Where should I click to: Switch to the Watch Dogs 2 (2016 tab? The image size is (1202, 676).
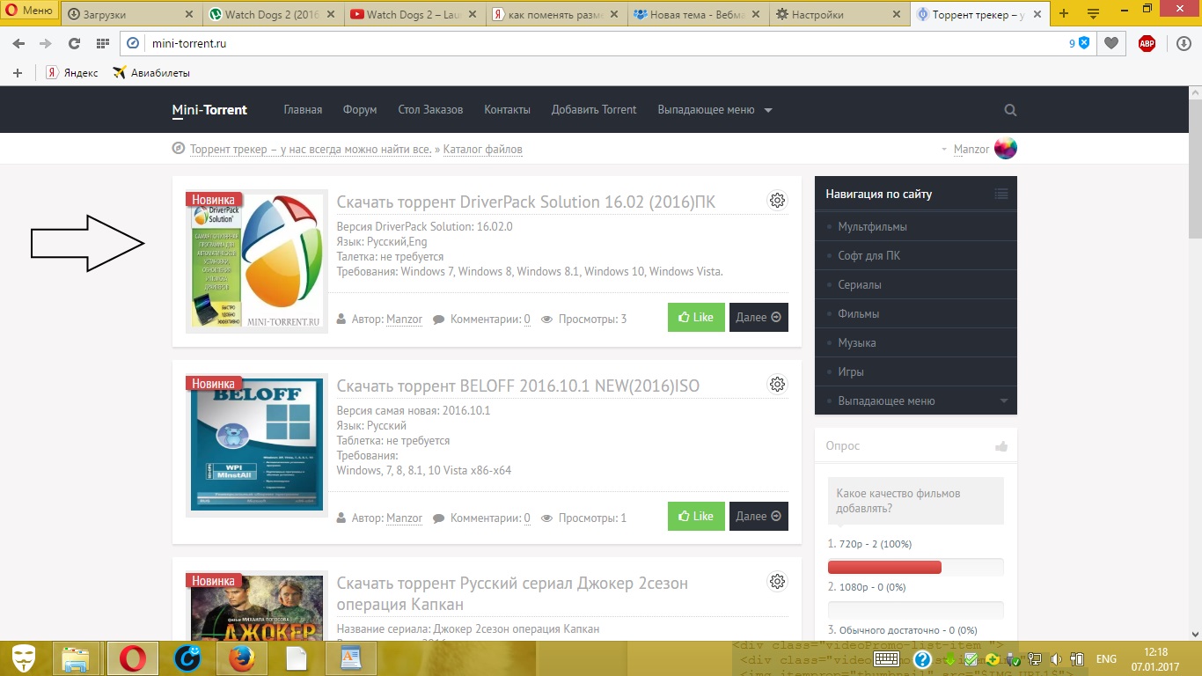[273, 14]
